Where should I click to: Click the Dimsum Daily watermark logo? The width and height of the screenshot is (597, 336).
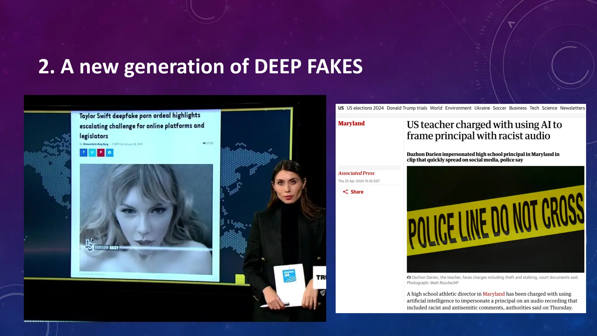(x=102, y=245)
